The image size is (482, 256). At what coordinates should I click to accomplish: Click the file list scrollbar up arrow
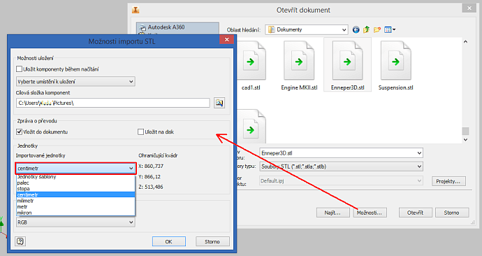pos(466,41)
